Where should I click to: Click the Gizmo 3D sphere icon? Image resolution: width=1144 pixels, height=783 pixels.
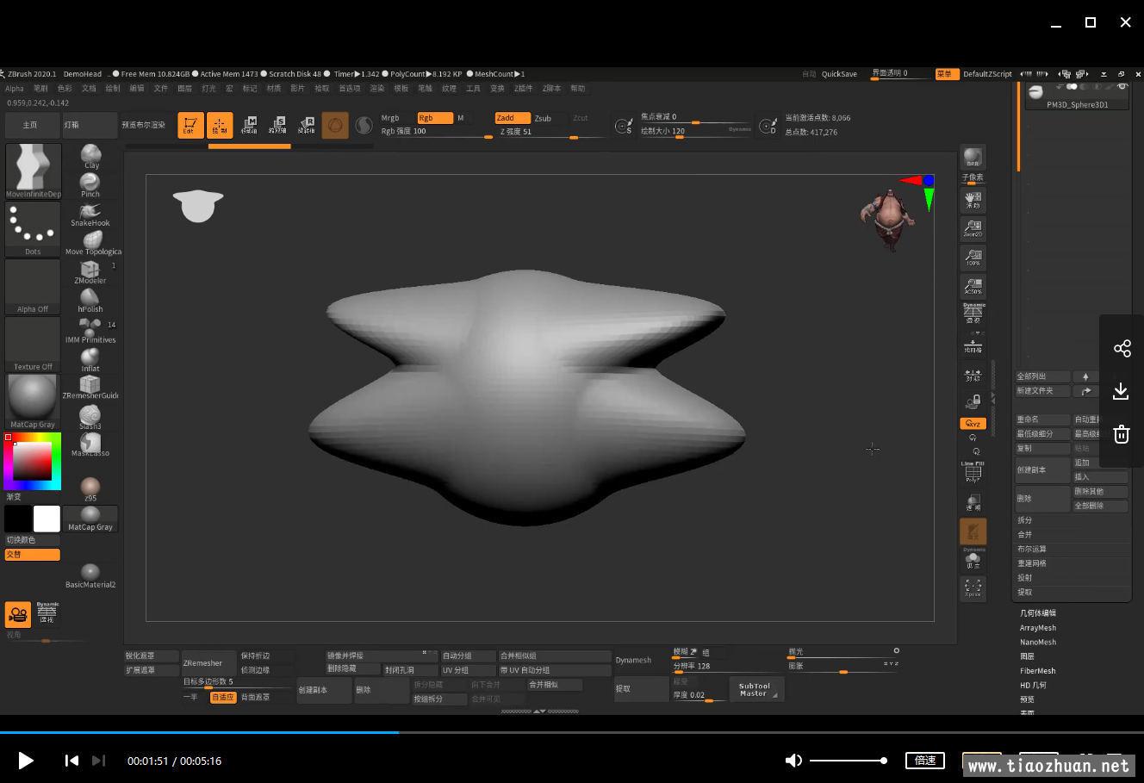click(x=335, y=125)
